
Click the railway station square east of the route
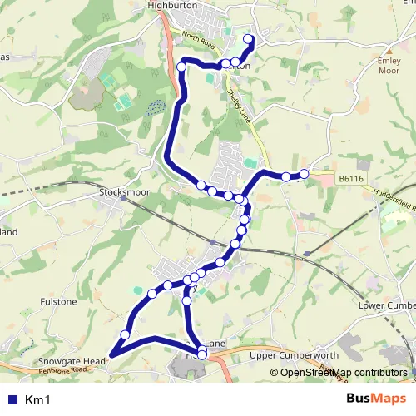[x=307, y=254]
